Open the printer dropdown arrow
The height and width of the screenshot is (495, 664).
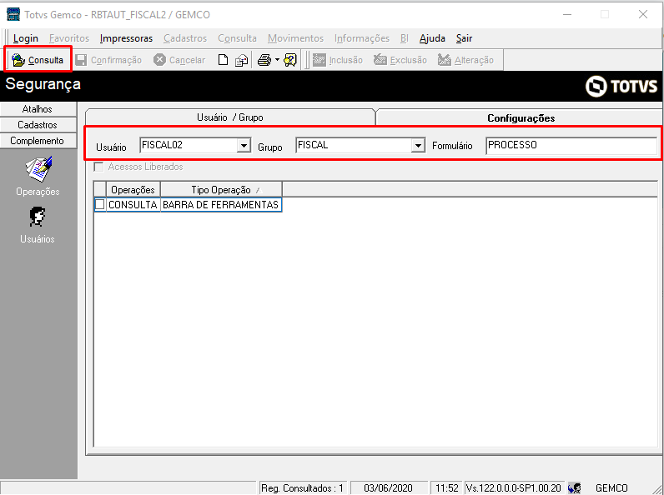(x=277, y=60)
